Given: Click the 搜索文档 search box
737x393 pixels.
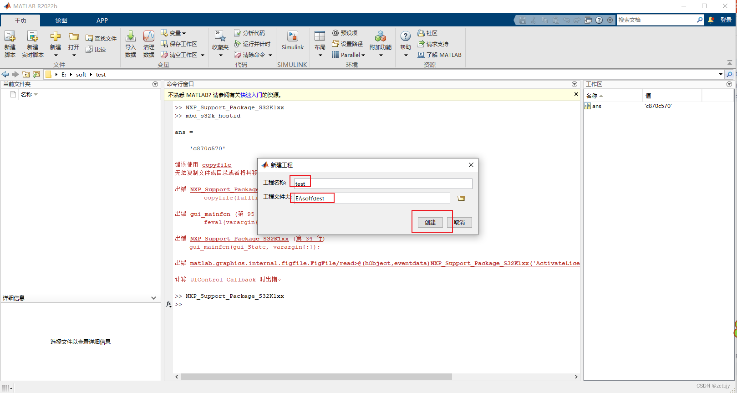Looking at the screenshot, I should coord(656,20).
